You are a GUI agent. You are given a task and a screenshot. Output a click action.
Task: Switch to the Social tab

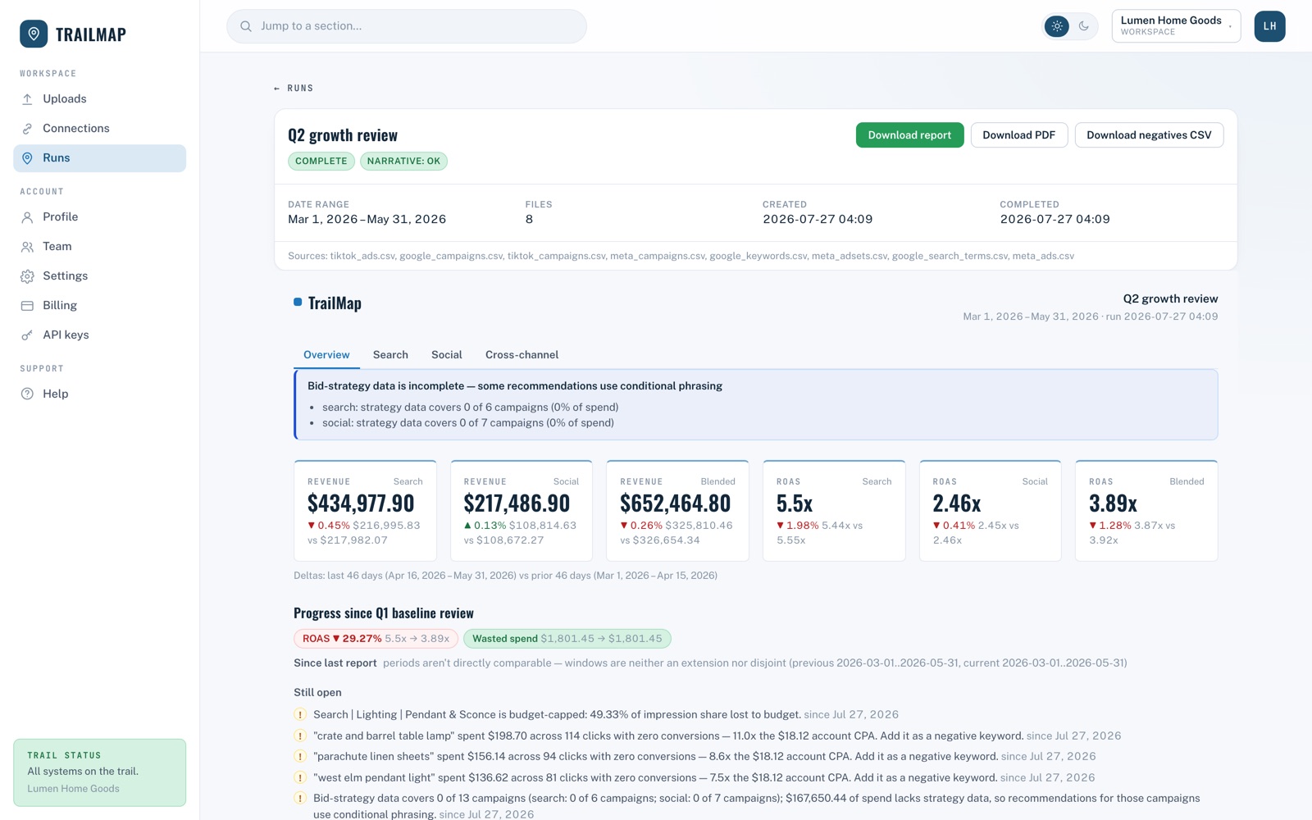point(447,355)
